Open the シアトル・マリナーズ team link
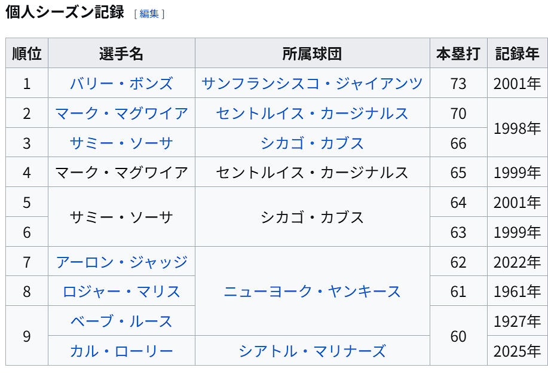 312,351
